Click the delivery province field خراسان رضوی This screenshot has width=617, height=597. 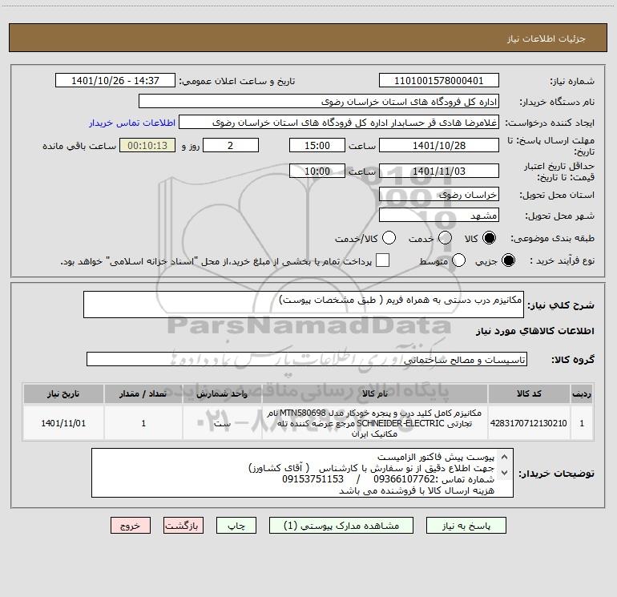click(439, 195)
